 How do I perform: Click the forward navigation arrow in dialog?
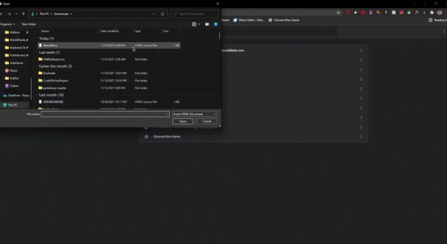(x=9, y=14)
